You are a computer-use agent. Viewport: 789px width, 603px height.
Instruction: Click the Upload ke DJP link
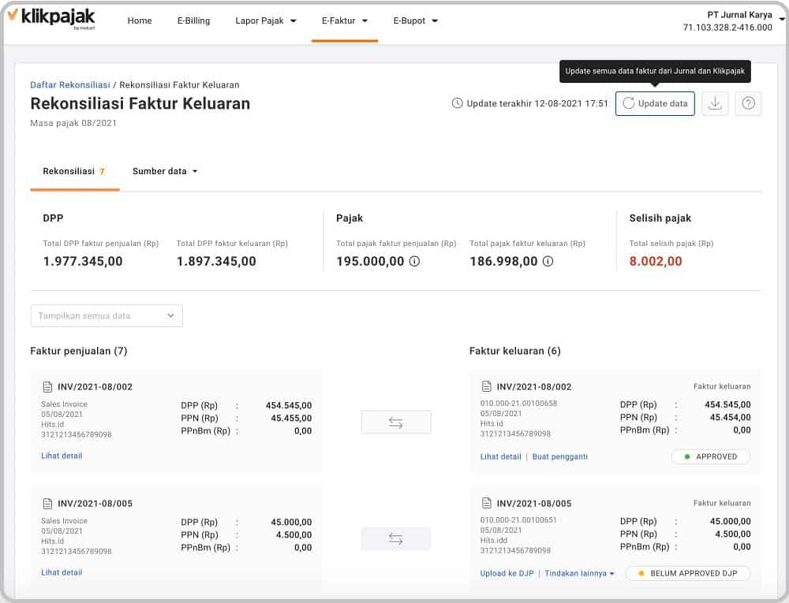click(x=507, y=573)
